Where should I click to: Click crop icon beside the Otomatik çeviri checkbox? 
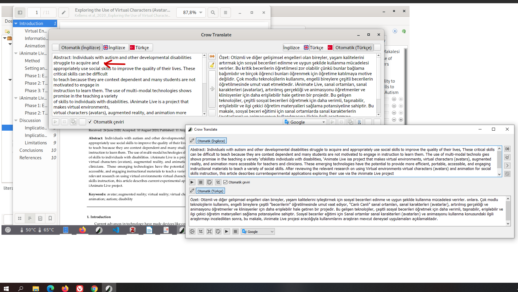(x=218, y=182)
